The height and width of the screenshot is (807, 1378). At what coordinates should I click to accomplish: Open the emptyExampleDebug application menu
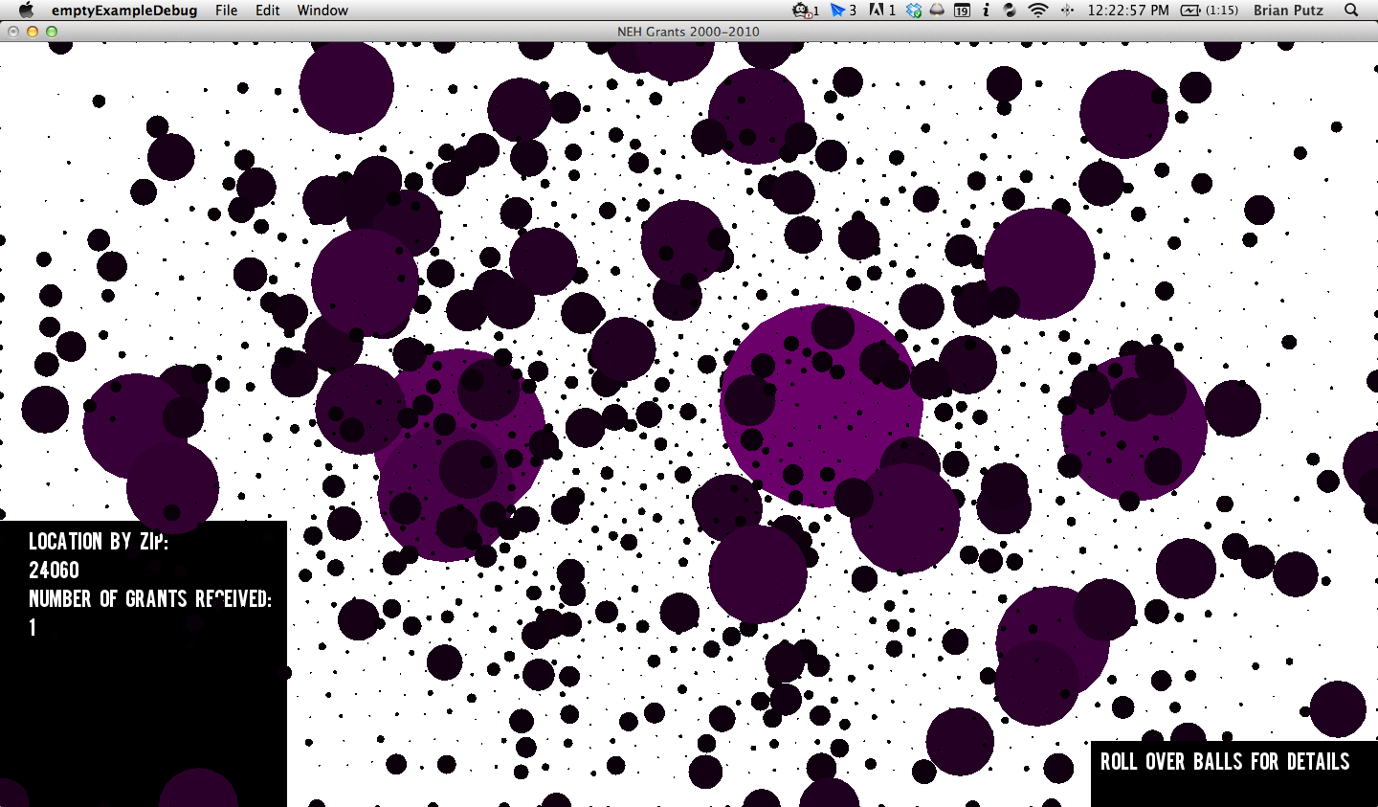pyautogui.click(x=124, y=11)
